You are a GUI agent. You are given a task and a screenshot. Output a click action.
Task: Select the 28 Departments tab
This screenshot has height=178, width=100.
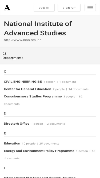(13, 56)
